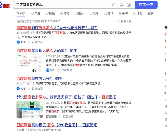
Task: Click the 百度一下 search button
Action: [146, 5]
